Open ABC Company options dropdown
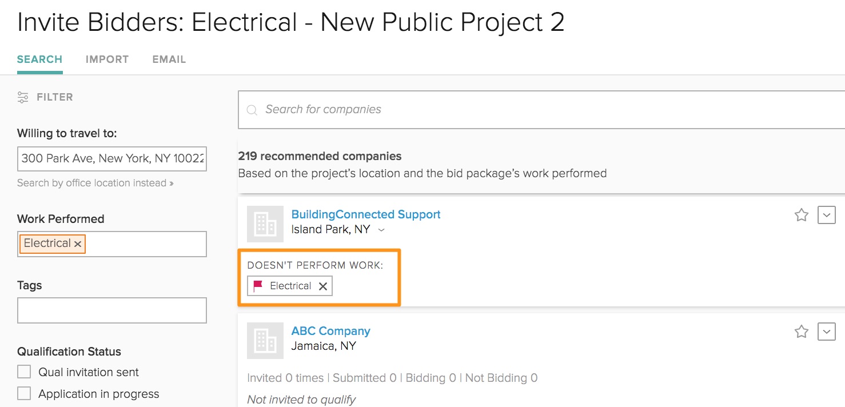Image resolution: width=845 pixels, height=407 pixels. 827,332
